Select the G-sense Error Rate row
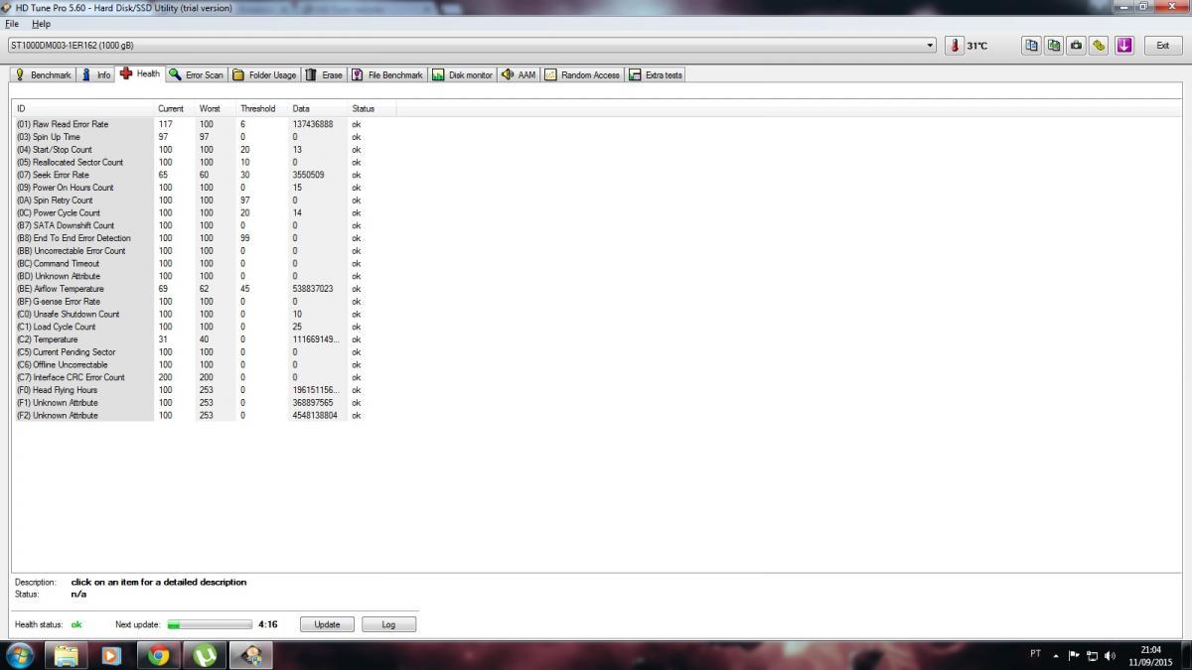This screenshot has width=1192, height=670. 204,302
